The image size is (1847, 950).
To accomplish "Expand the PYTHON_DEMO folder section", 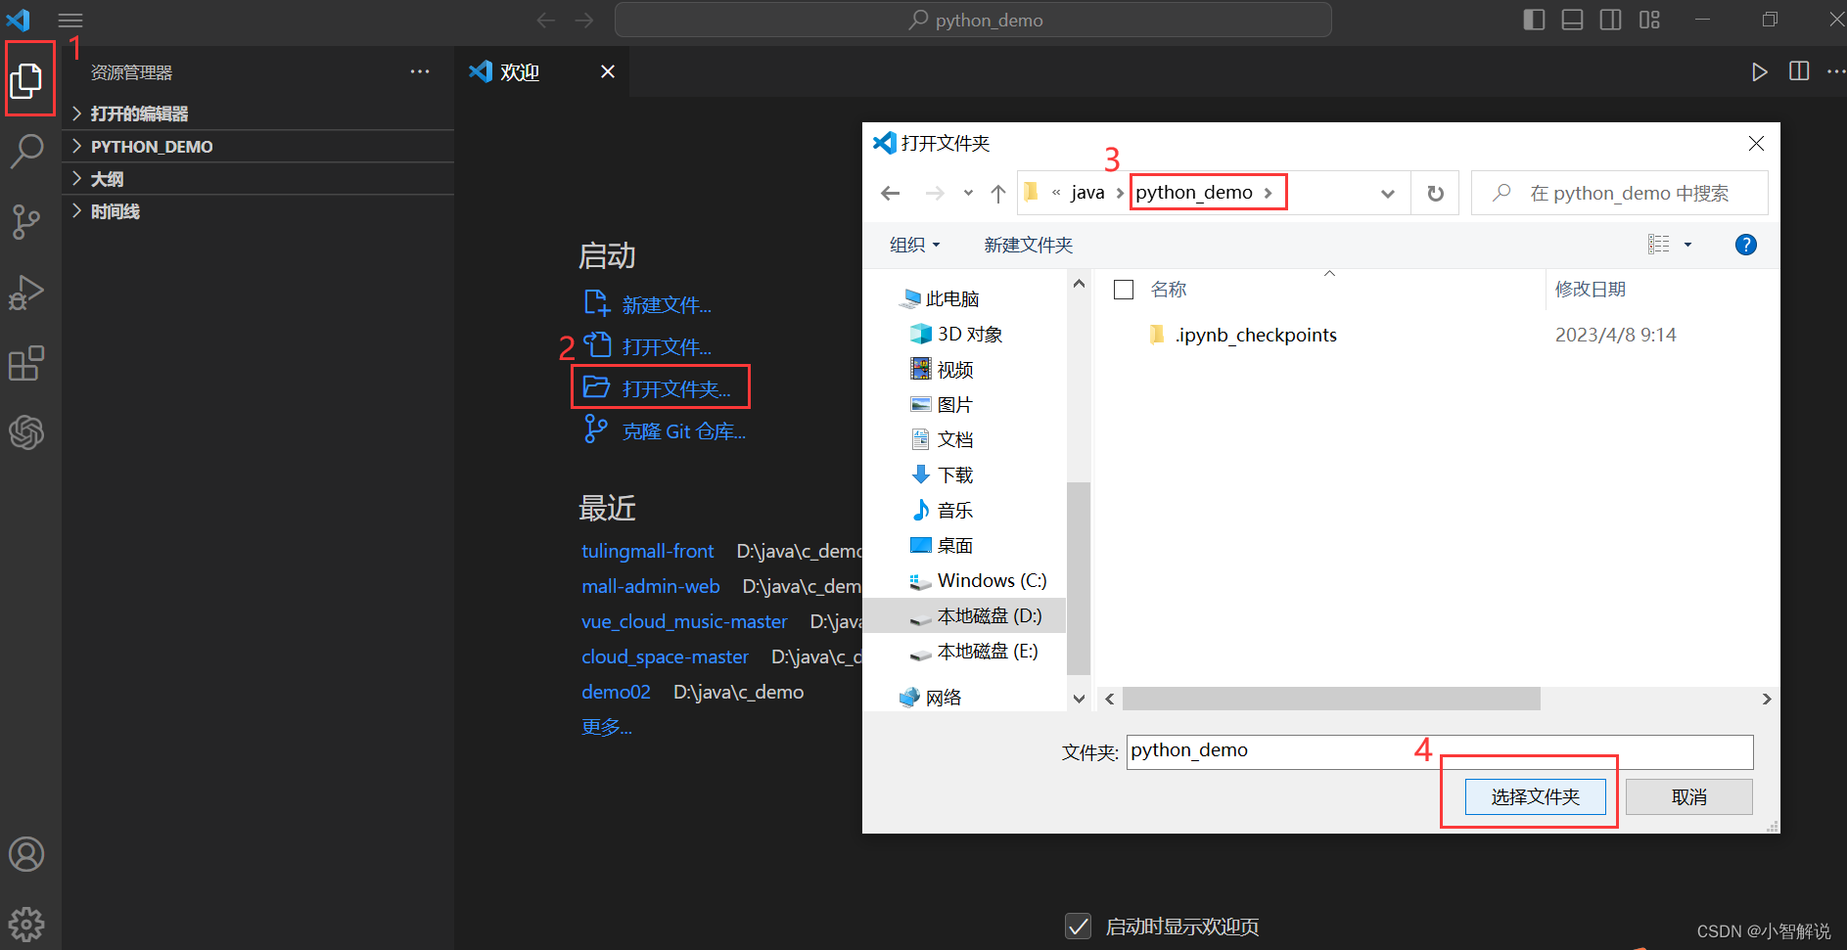I will pyautogui.click(x=258, y=146).
